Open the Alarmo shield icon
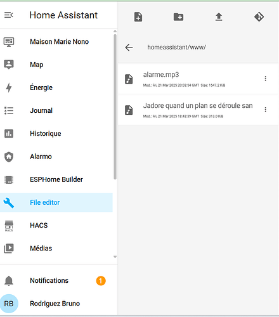The height and width of the screenshot is (317, 279). point(9,157)
